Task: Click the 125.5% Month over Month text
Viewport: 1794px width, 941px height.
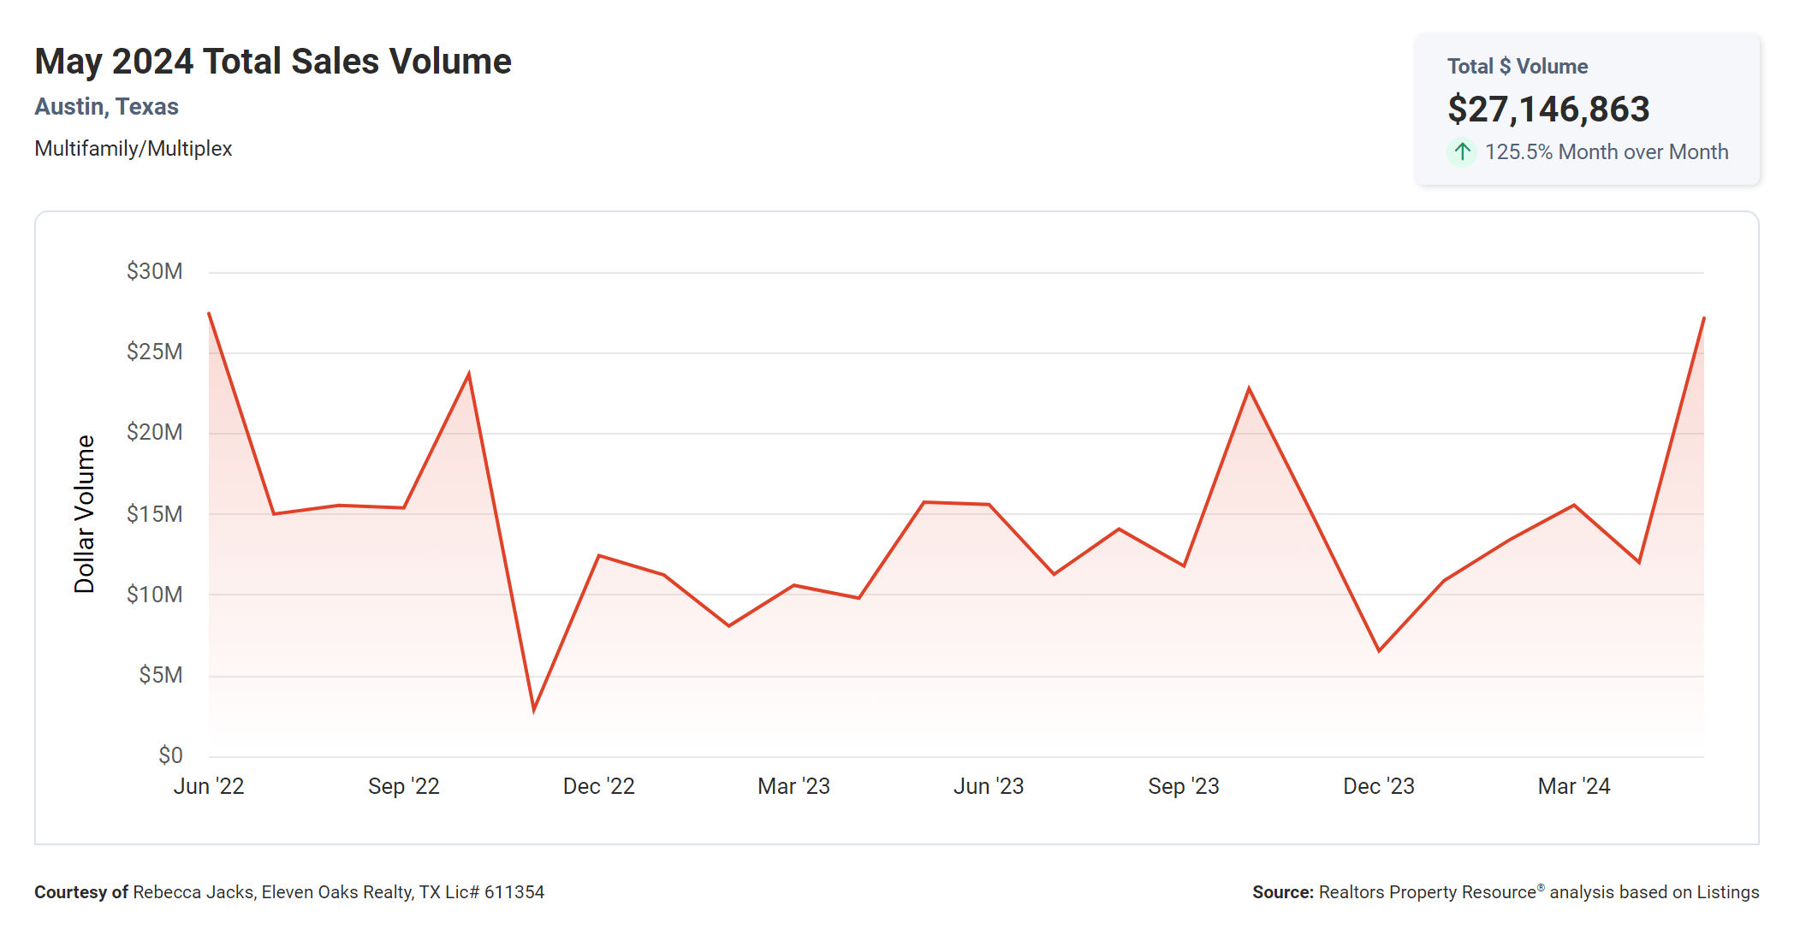Action: (1606, 152)
